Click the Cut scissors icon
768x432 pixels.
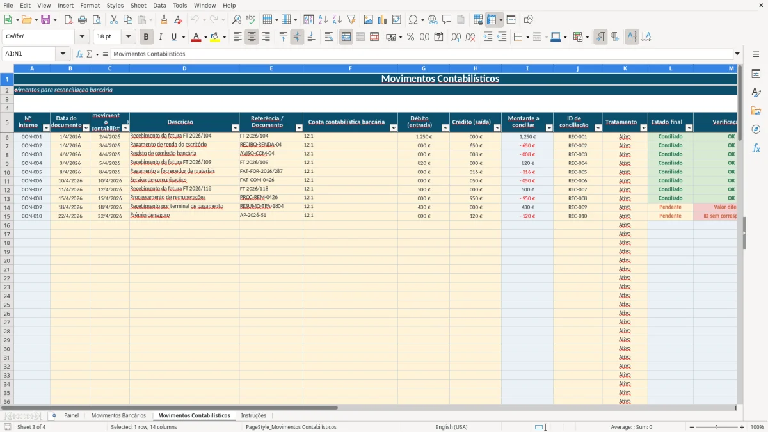[114, 20]
